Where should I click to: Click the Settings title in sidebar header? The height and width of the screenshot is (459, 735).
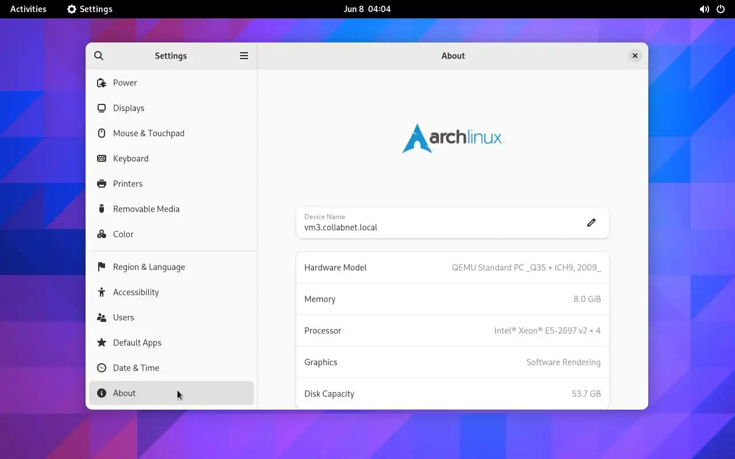click(171, 56)
